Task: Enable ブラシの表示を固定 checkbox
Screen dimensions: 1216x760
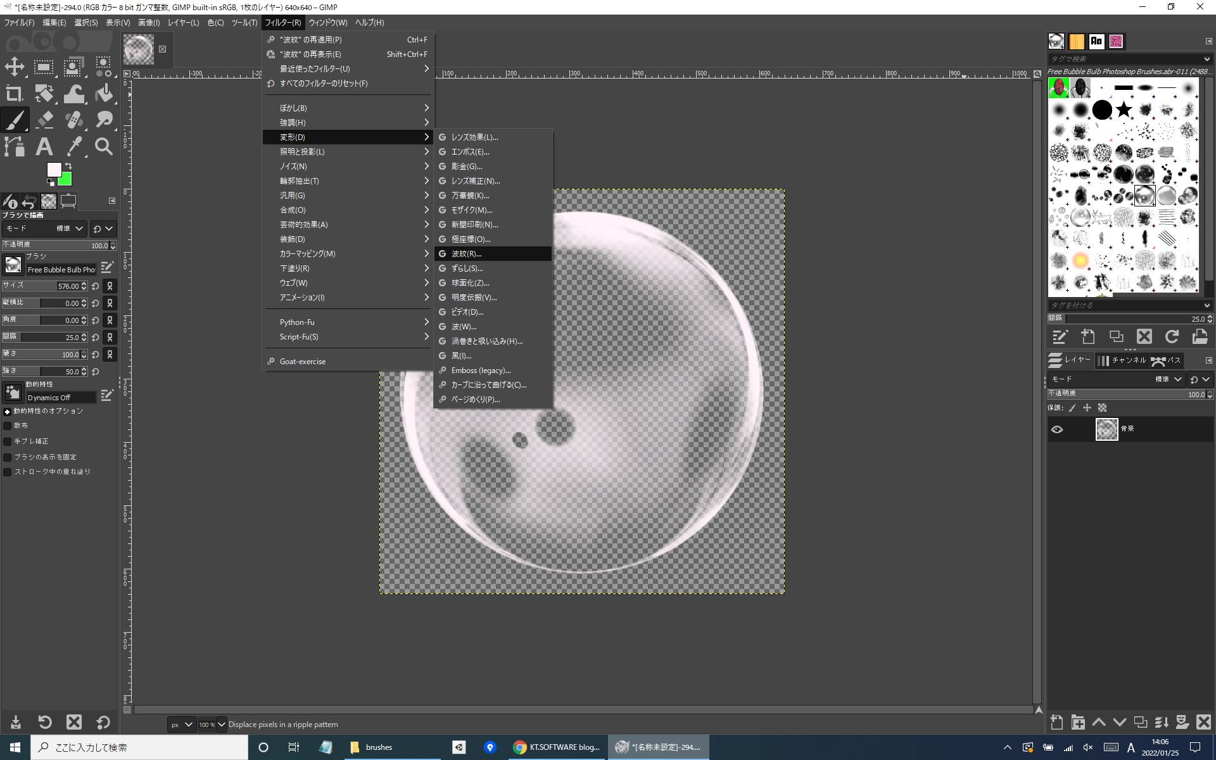Action: pos(8,457)
